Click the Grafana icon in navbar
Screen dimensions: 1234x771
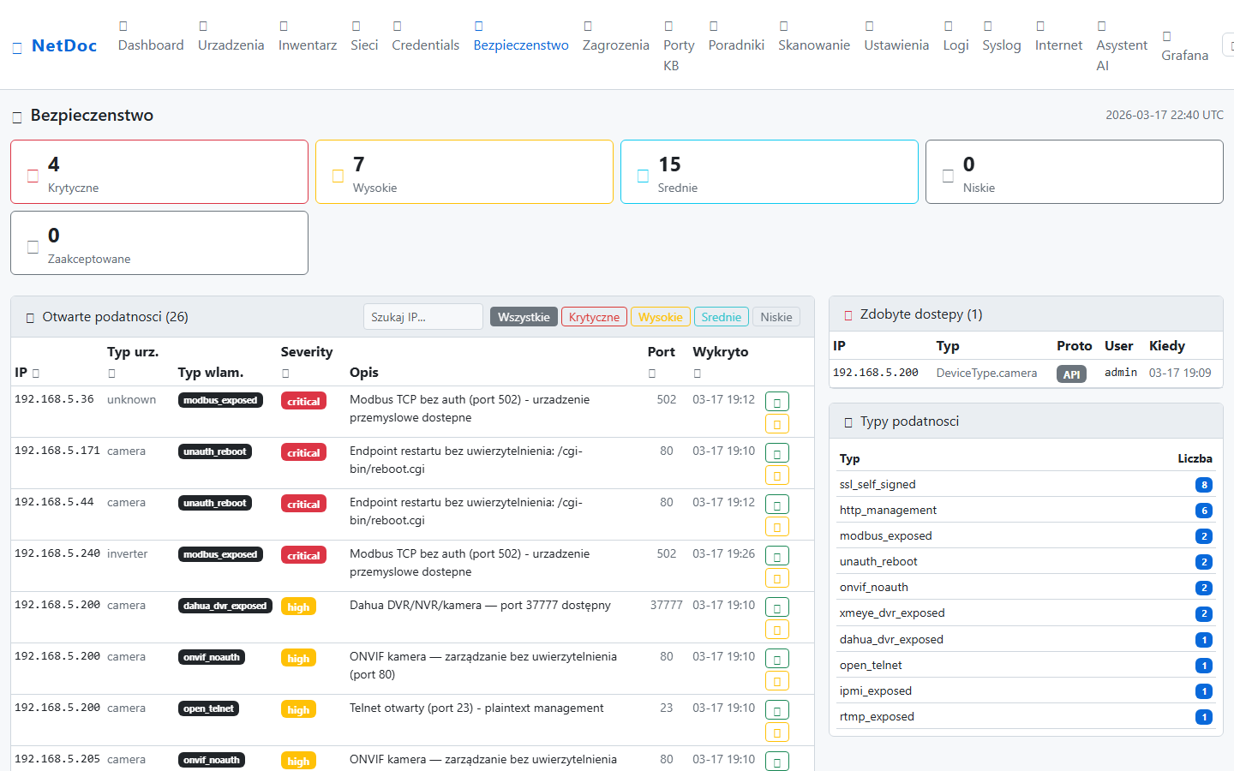tap(1166, 36)
